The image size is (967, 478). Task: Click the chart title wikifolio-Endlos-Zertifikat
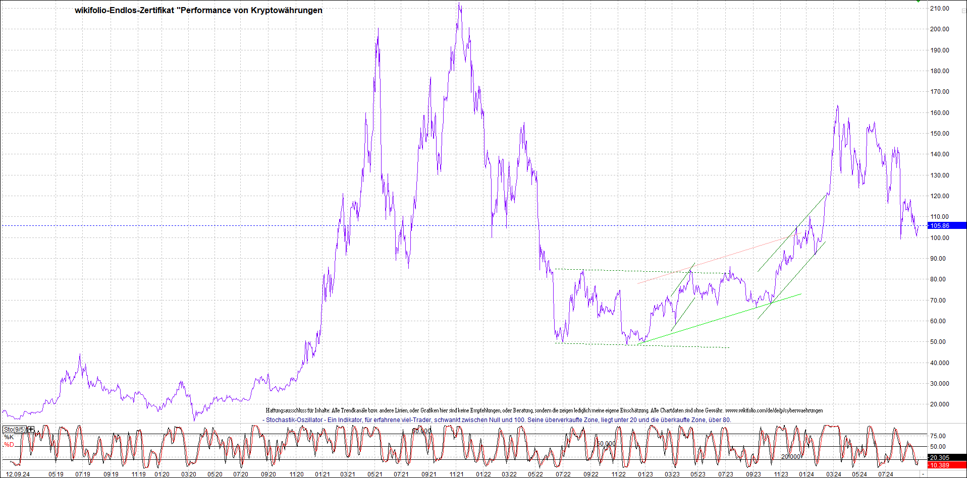[x=198, y=10]
